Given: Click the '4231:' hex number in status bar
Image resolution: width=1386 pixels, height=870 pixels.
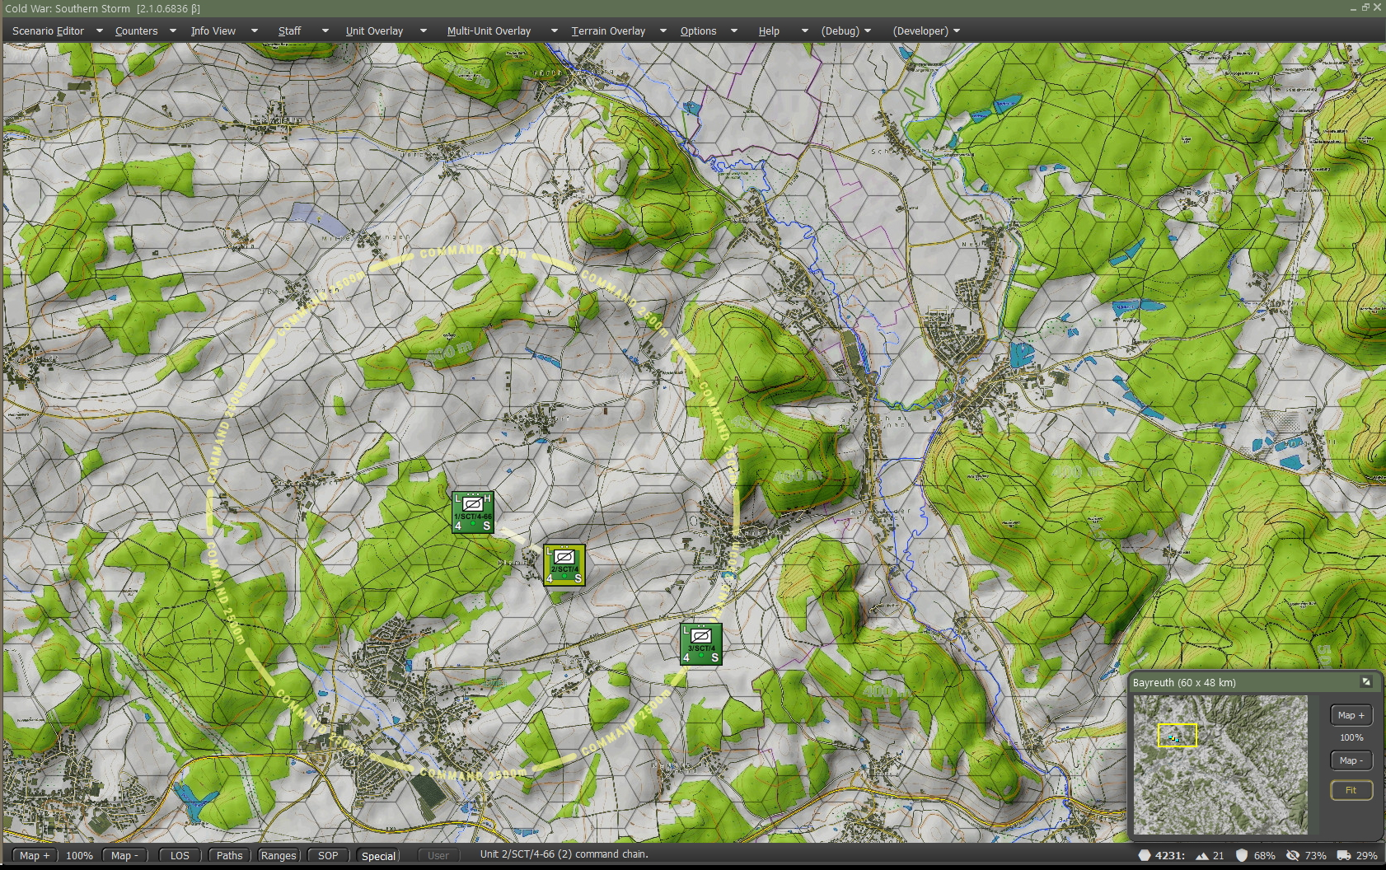Looking at the screenshot, I should pyautogui.click(x=1170, y=855).
